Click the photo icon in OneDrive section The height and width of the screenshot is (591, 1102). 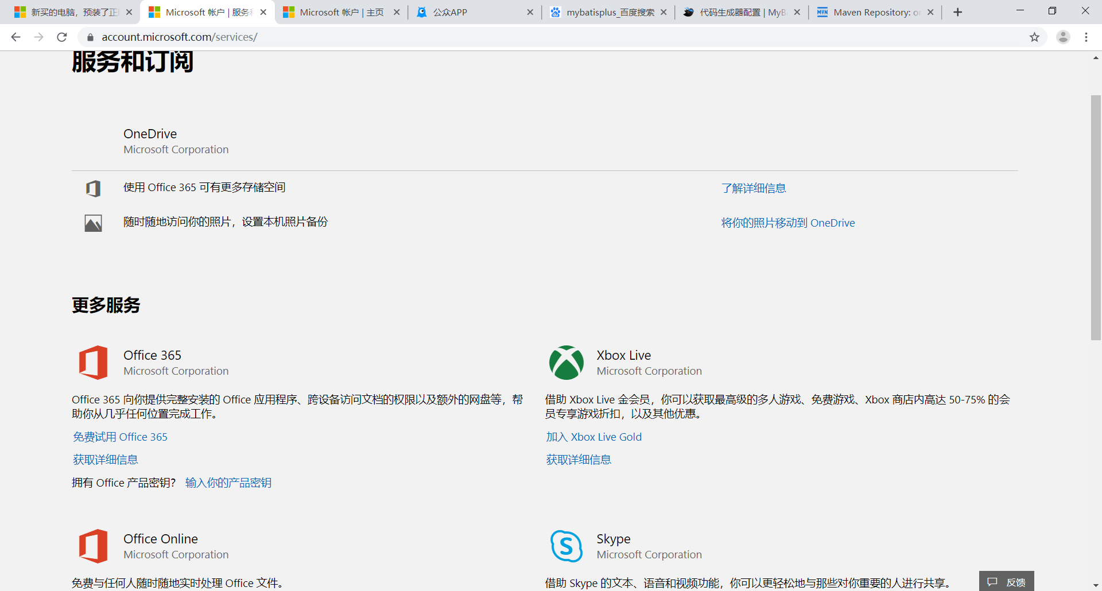pos(93,223)
